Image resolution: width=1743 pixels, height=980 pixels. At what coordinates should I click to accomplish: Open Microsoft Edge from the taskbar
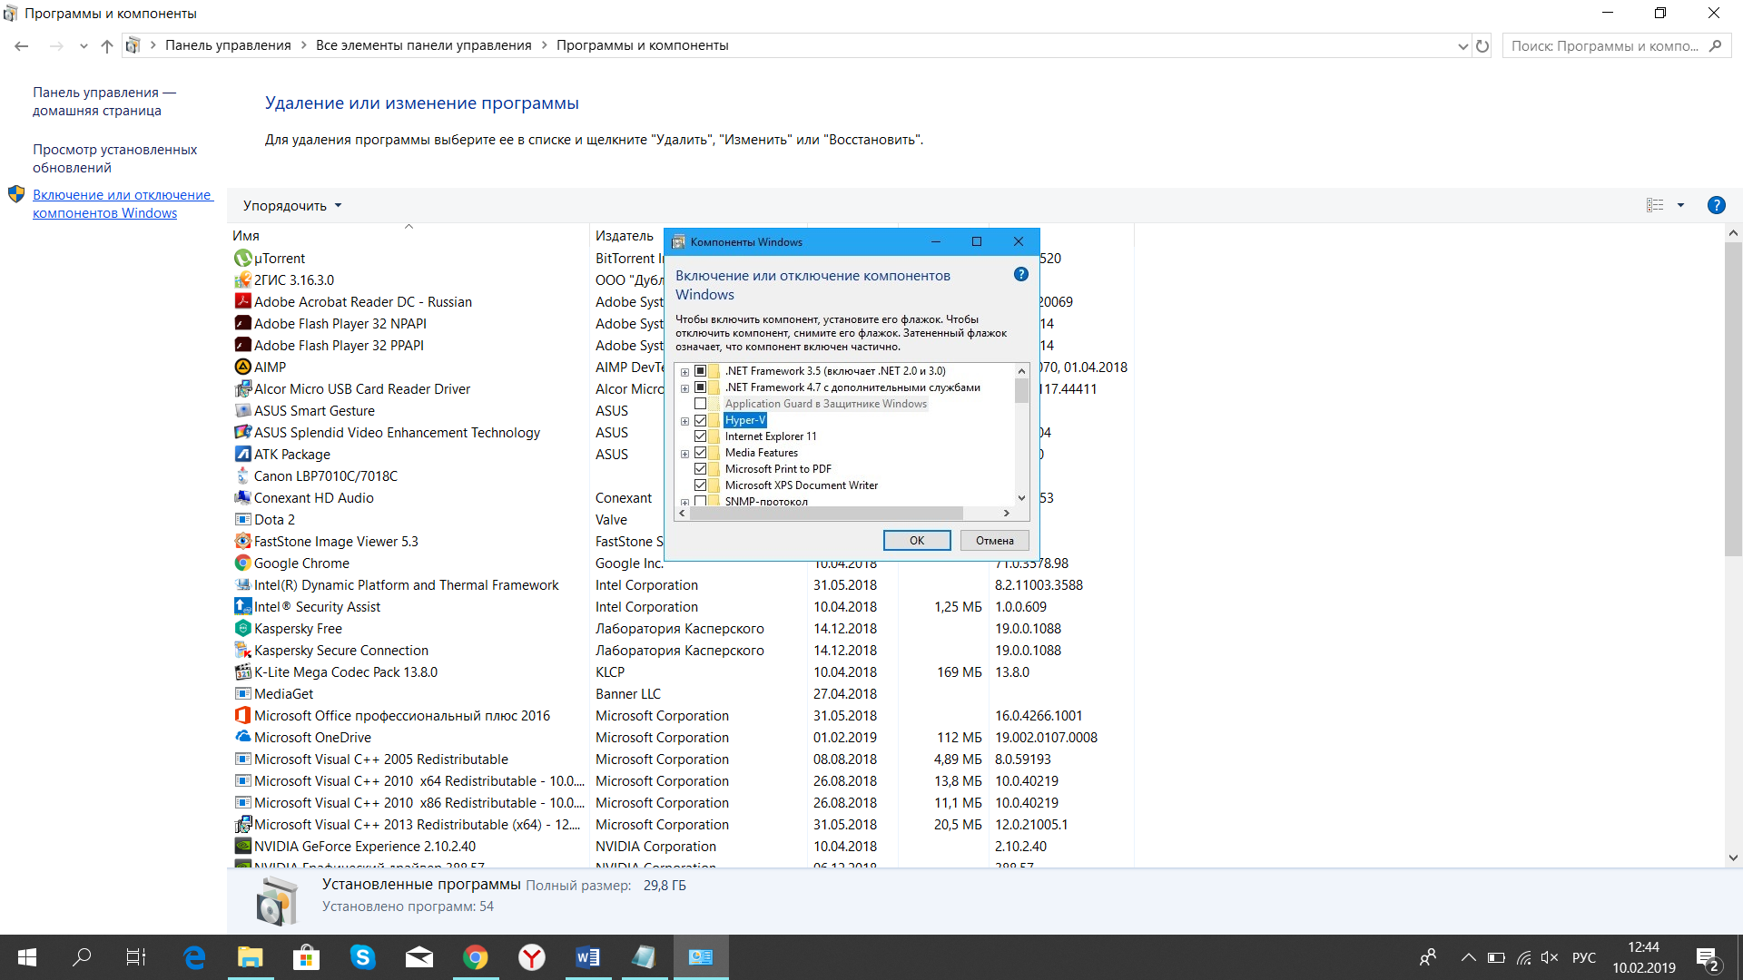click(194, 957)
